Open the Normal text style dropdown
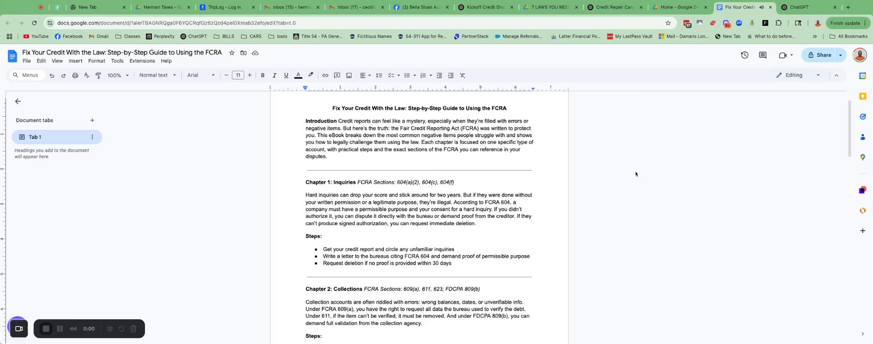 pos(157,75)
